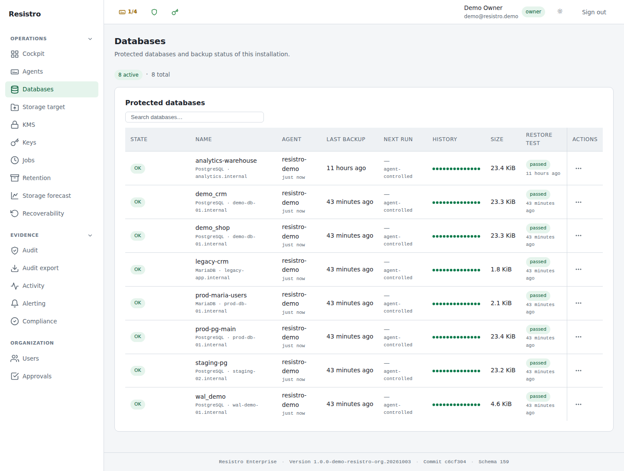Select the Alerting bell icon
Screen dimensions: 624x471
click(x=15, y=304)
